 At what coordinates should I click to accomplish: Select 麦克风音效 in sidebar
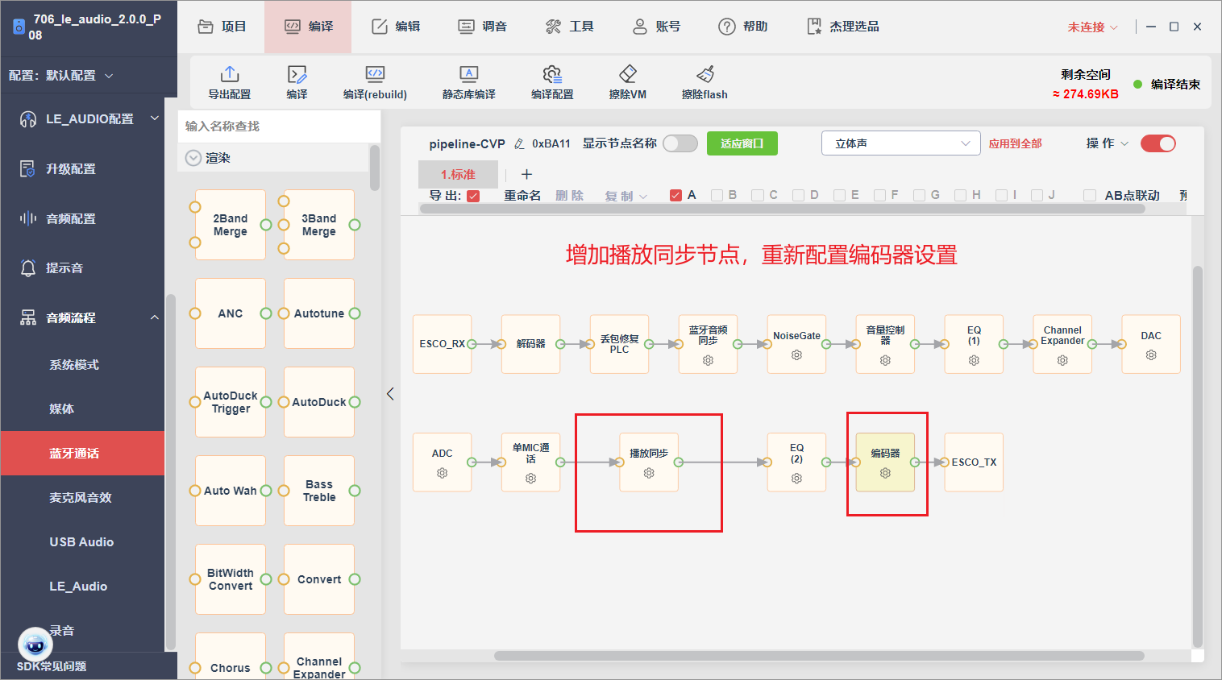(81, 498)
